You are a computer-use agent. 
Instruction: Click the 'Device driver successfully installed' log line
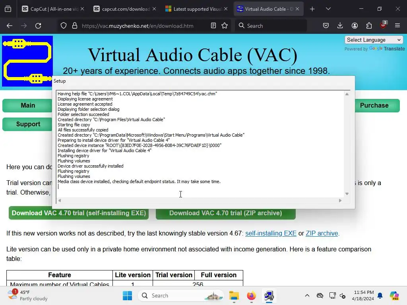91,166
